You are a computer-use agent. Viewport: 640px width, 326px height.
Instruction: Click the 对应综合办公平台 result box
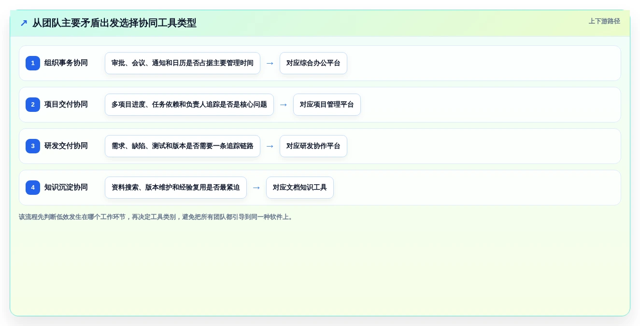point(313,63)
